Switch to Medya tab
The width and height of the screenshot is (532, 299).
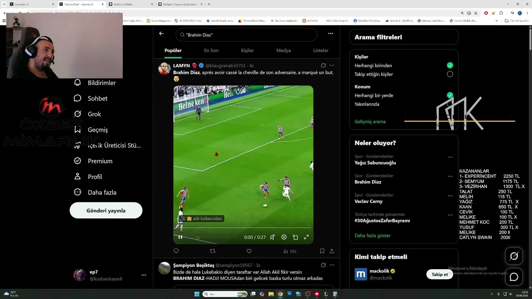pyautogui.click(x=283, y=51)
